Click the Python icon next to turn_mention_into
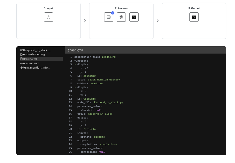The height and width of the screenshot is (163, 235). 21,68
